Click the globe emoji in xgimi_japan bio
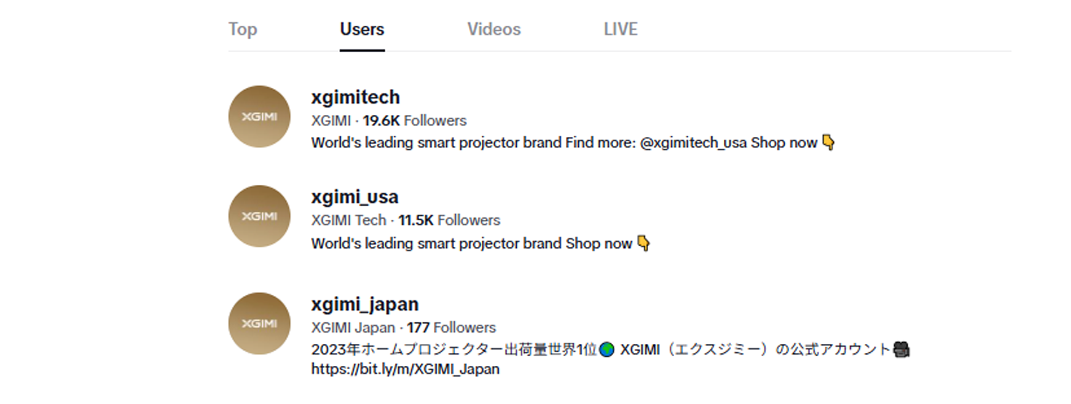This screenshot has height=404, width=1071. pyautogui.click(x=606, y=349)
